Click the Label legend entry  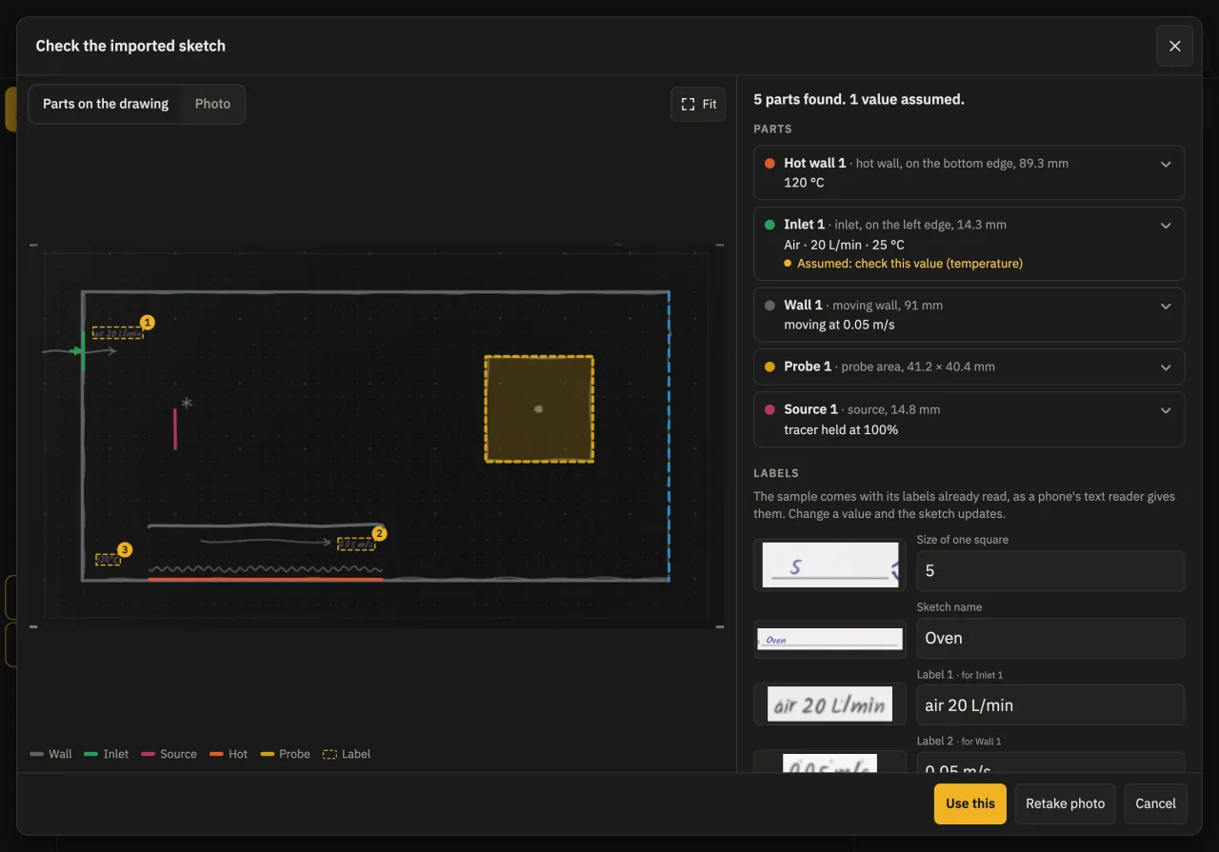pyautogui.click(x=348, y=754)
